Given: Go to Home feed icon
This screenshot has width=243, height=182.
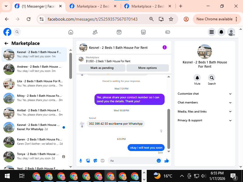Looking at the screenshot, I should (x=71, y=32).
